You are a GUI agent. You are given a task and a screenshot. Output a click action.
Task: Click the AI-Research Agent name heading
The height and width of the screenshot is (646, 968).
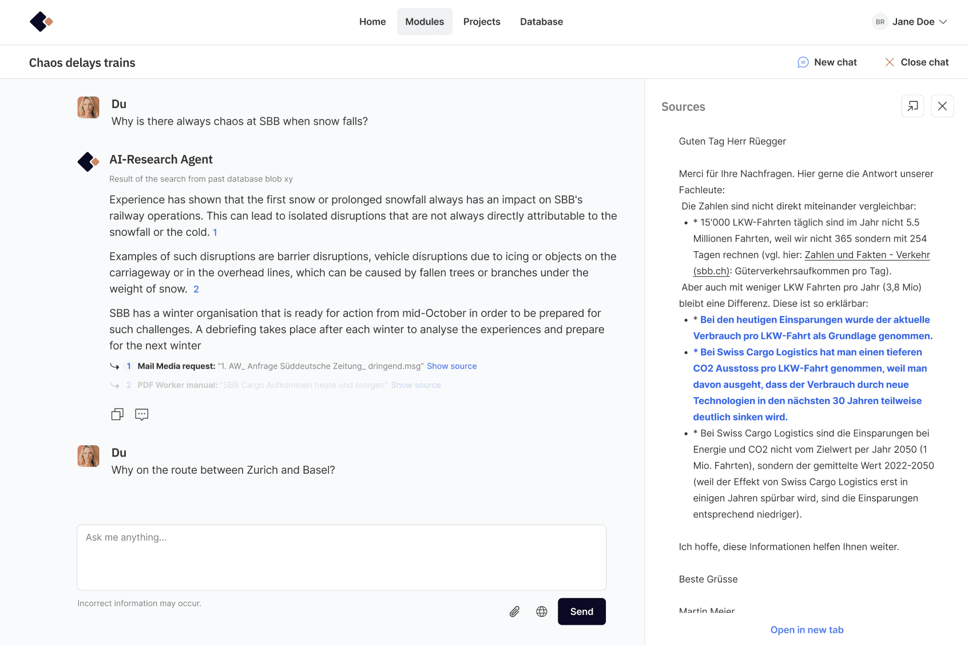[161, 160]
